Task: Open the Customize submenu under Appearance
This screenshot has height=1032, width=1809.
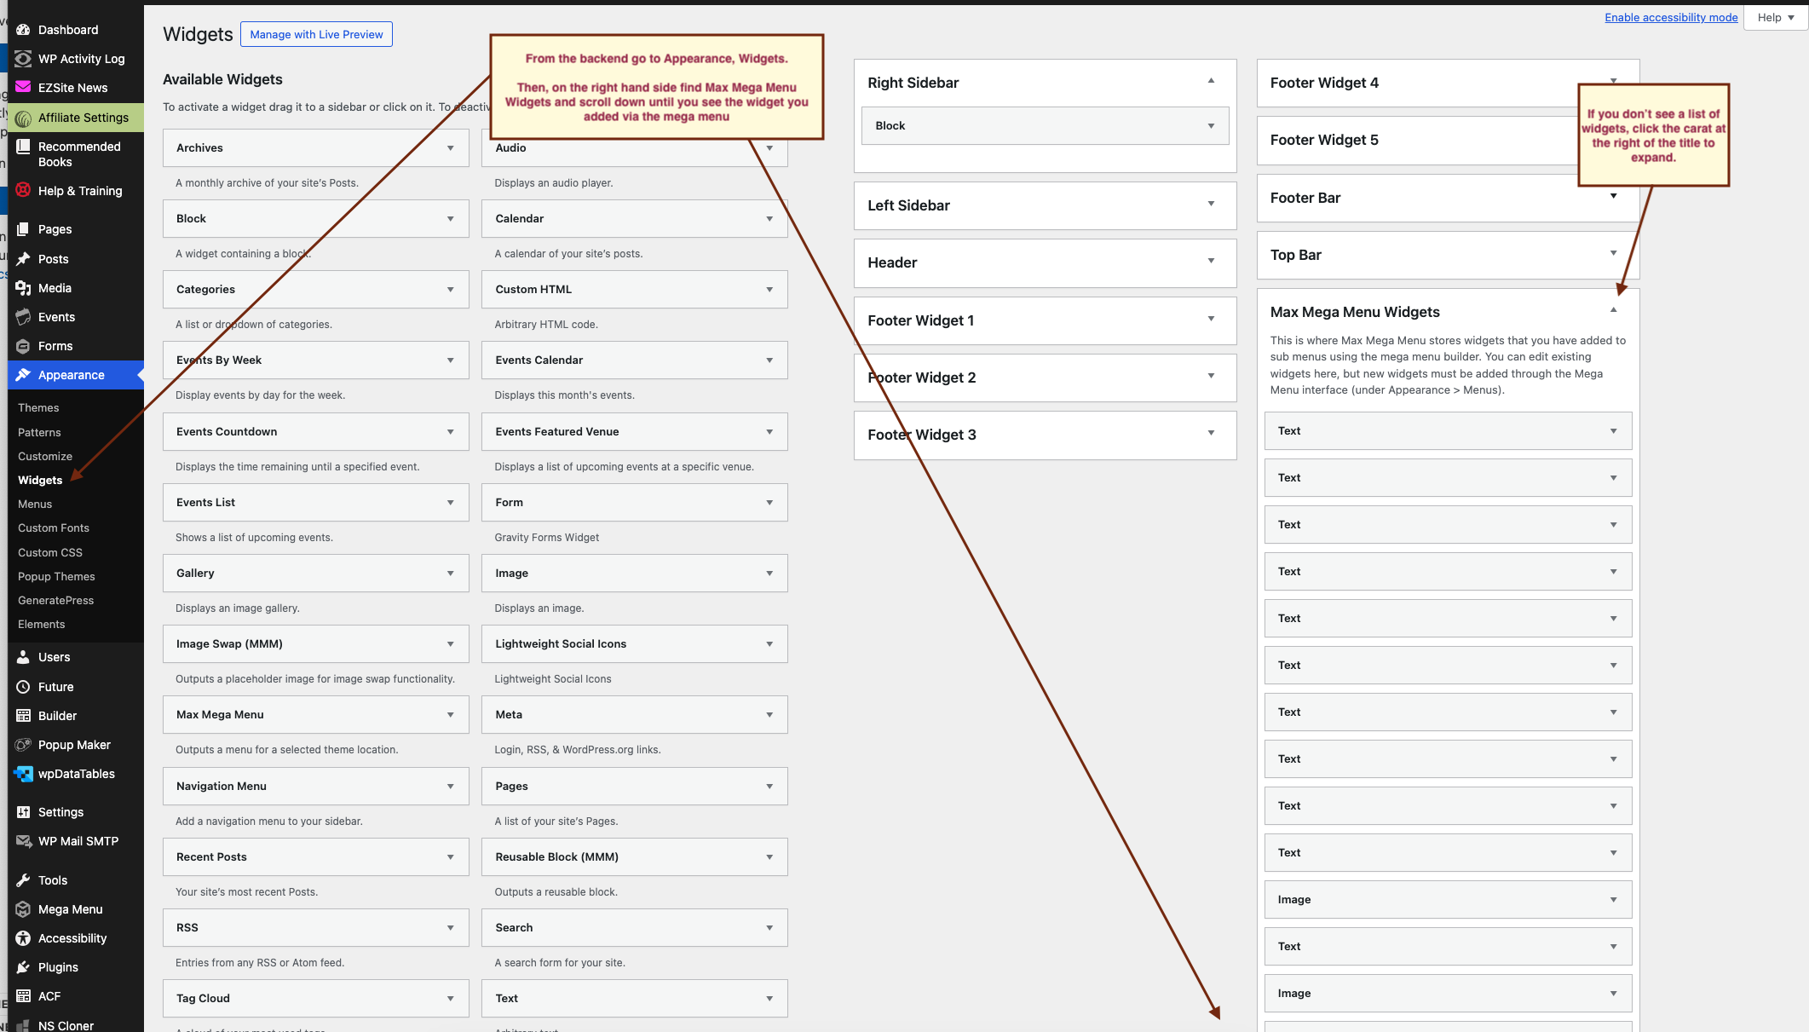Action: click(45, 457)
